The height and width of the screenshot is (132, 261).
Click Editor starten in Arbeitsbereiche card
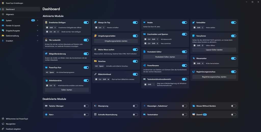click(x=67, y=90)
